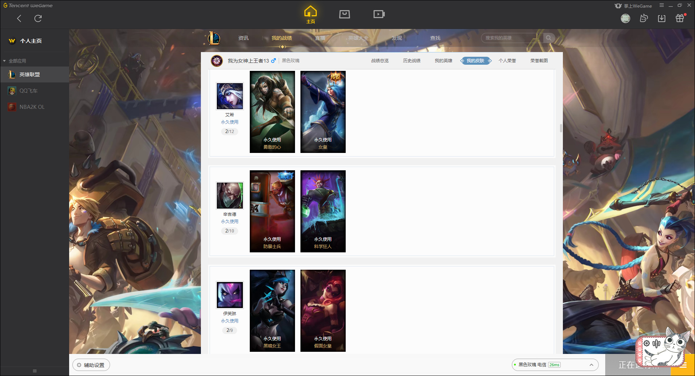The width and height of the screenshot is (695, 376).
Task: Open the home 主页 icon
Action: tap(311, 15)
